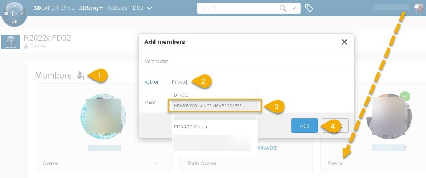This screenshot has width=426, height=178.
Task: Open the search options dropdown arrow
Action: tap(294, 8)
